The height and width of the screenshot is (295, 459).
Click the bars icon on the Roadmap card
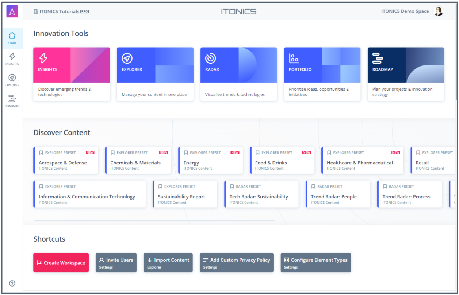[378, 58]
